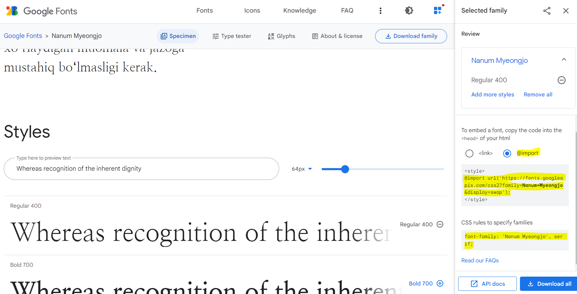Switch to About & license tab

click(337, 36)
